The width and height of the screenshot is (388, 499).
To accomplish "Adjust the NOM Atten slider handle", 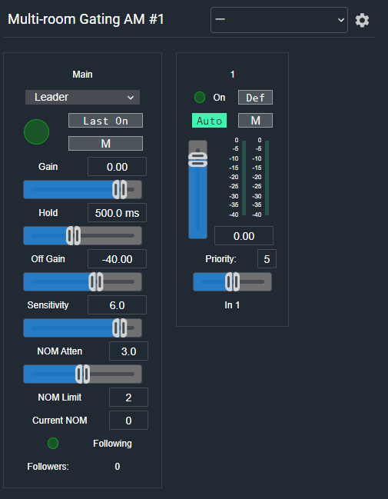I will point(83,374).
